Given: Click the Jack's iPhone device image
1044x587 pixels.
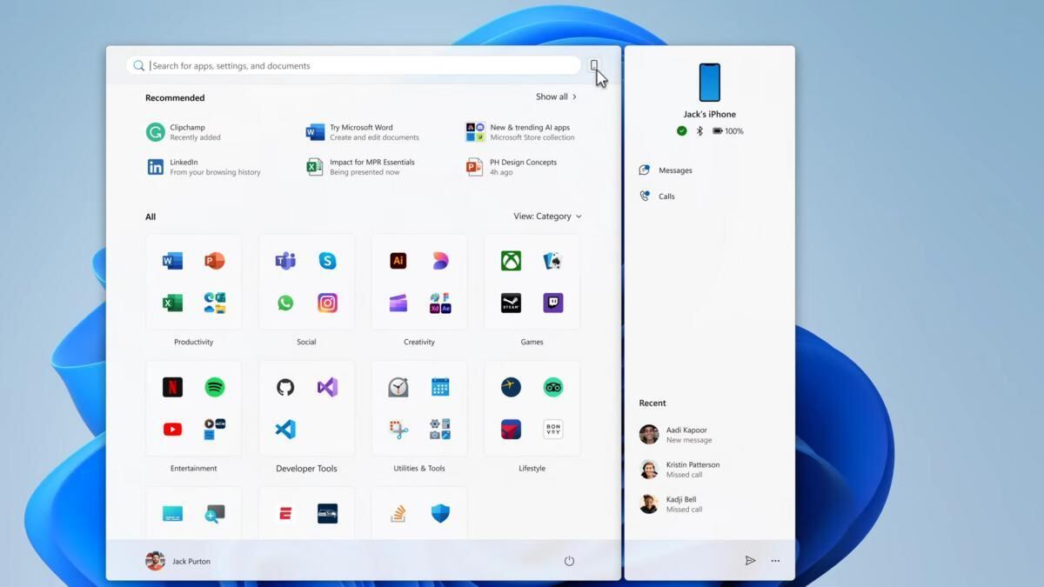Looking at the screenshot, I should 710,83.
